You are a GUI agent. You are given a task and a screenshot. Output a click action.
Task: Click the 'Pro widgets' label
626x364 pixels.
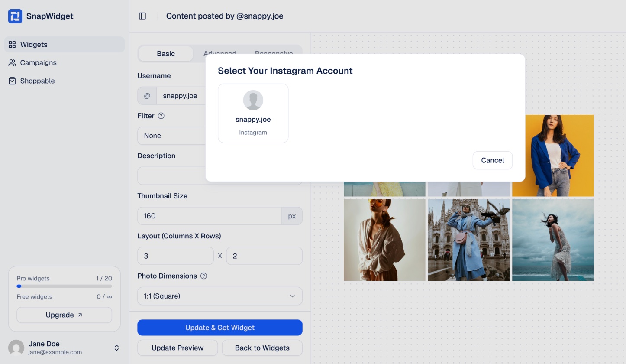(x=33, y=279)
